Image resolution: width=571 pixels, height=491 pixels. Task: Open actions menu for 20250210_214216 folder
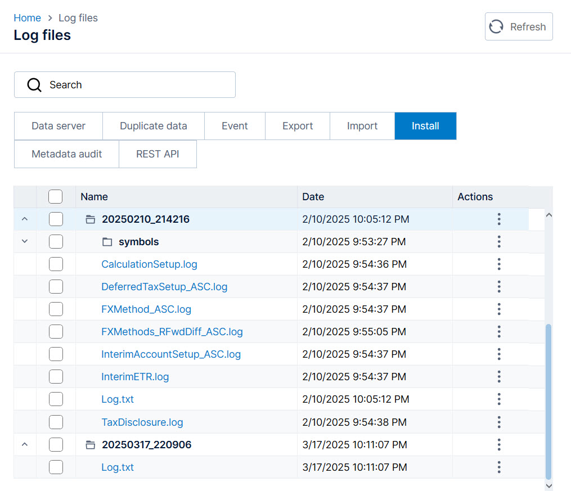tap(498, 219)
